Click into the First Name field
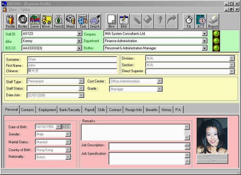The image size is (241, 175). (x=72, y=65)
